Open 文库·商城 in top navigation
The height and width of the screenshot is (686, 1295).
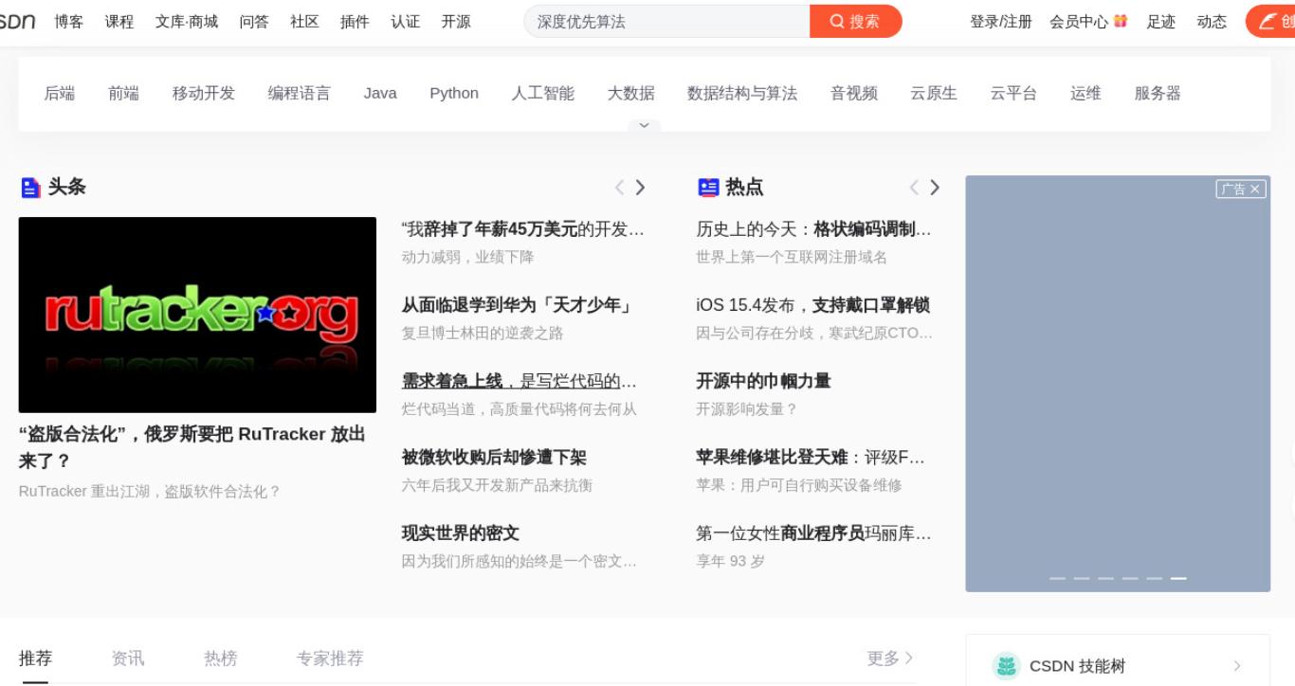pos(187,21)
